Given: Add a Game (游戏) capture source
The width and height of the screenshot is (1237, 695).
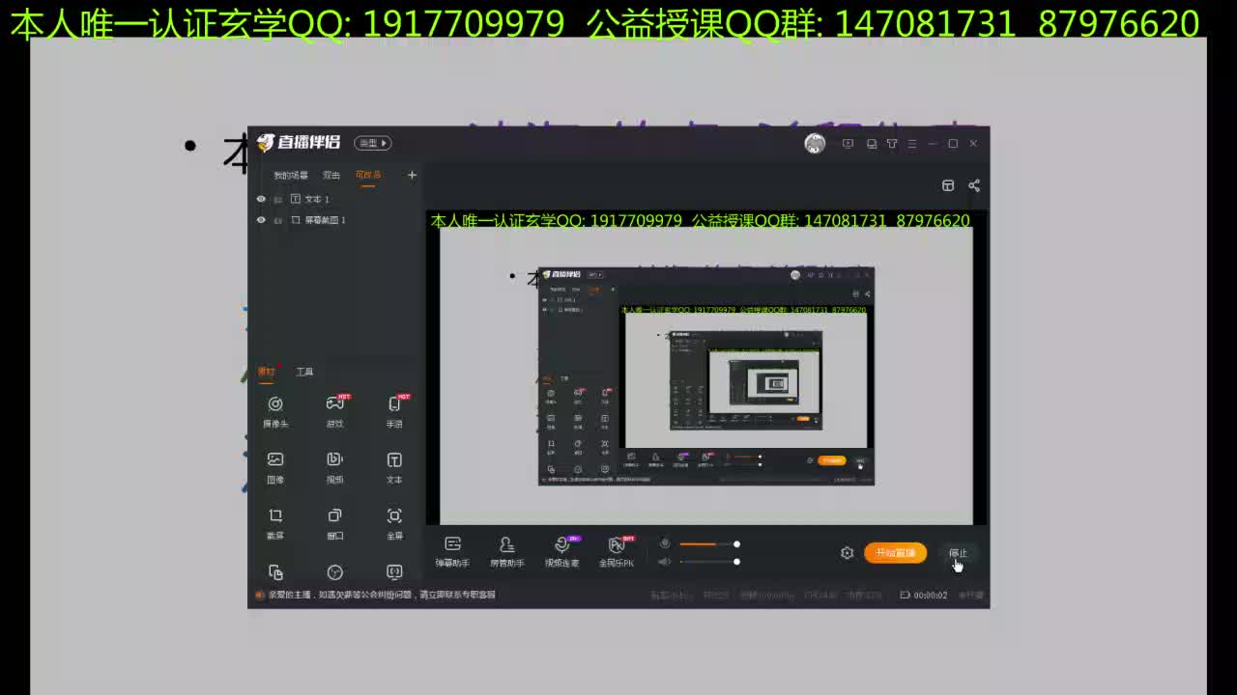Looking at the screenshot, I should 334,411.
